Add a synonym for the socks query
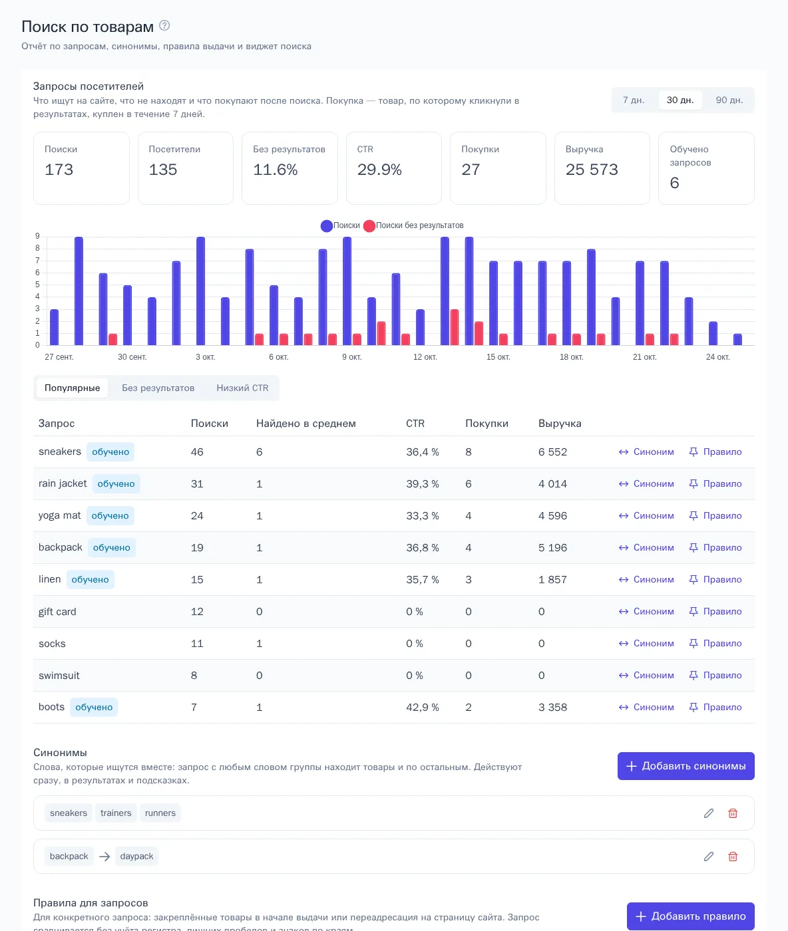The width and height of the screenshot is (788, 931). click(x=646, y=644)
